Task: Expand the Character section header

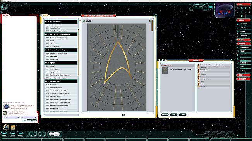Action: pos(243,79)
